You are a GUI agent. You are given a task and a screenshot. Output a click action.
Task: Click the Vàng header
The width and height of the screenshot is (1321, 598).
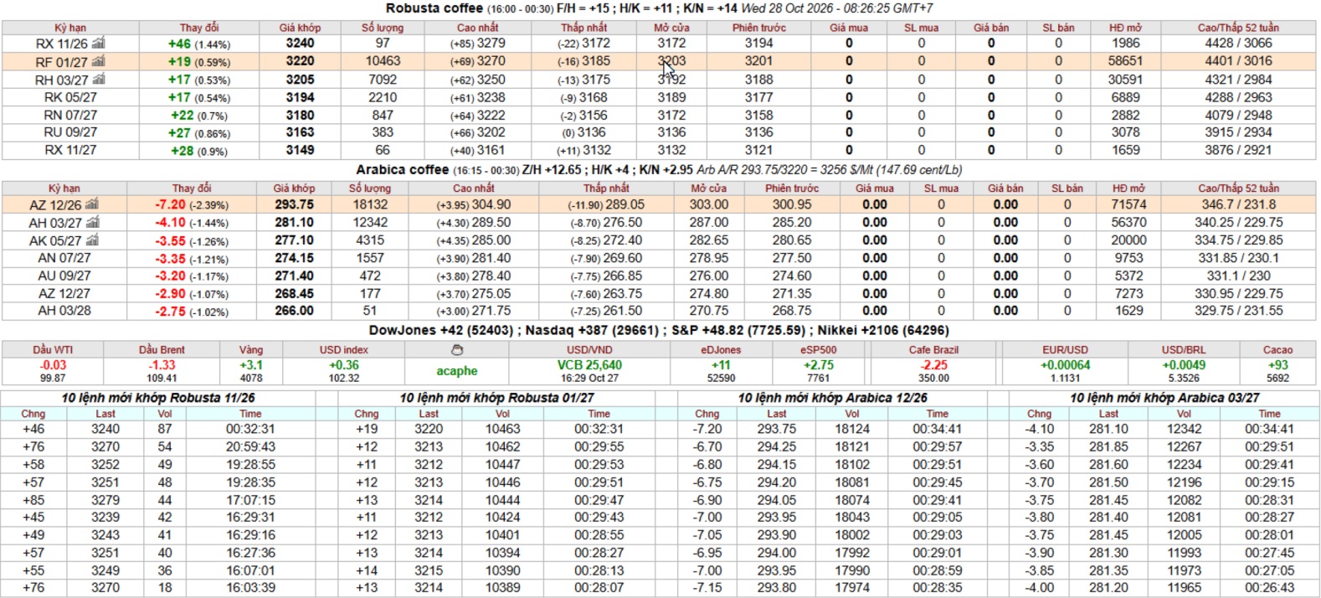coord(251,350)
